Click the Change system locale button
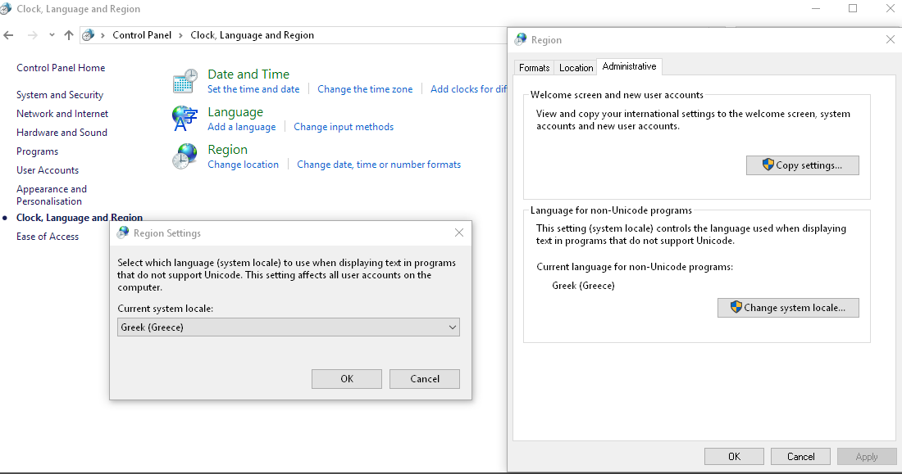 (x=788, y=308)
